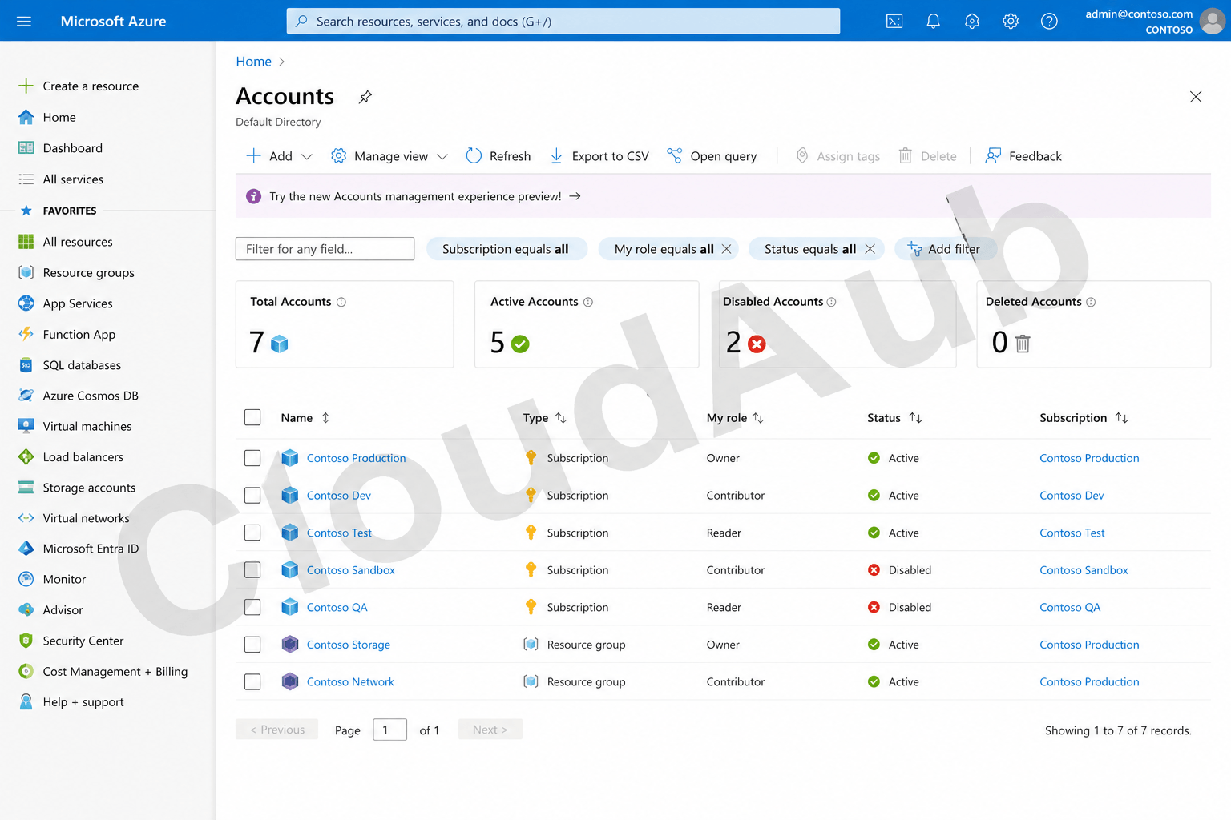Expand the Add dropdown
Viewport: 1231px width, 820px height.
(x=306, y=156)
